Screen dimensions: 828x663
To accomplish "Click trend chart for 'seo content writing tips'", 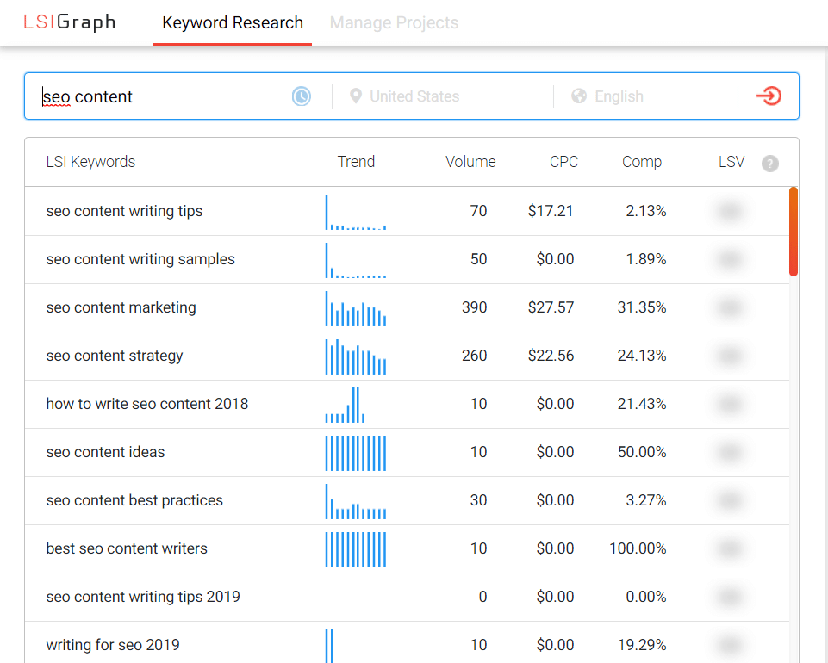I will (355, 212).
